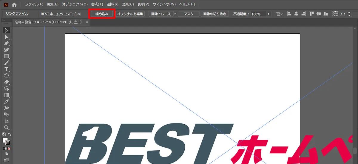This screenshot has height=164, width=358.
Task: Select the Gradient tool
Action: click(6, 95)
